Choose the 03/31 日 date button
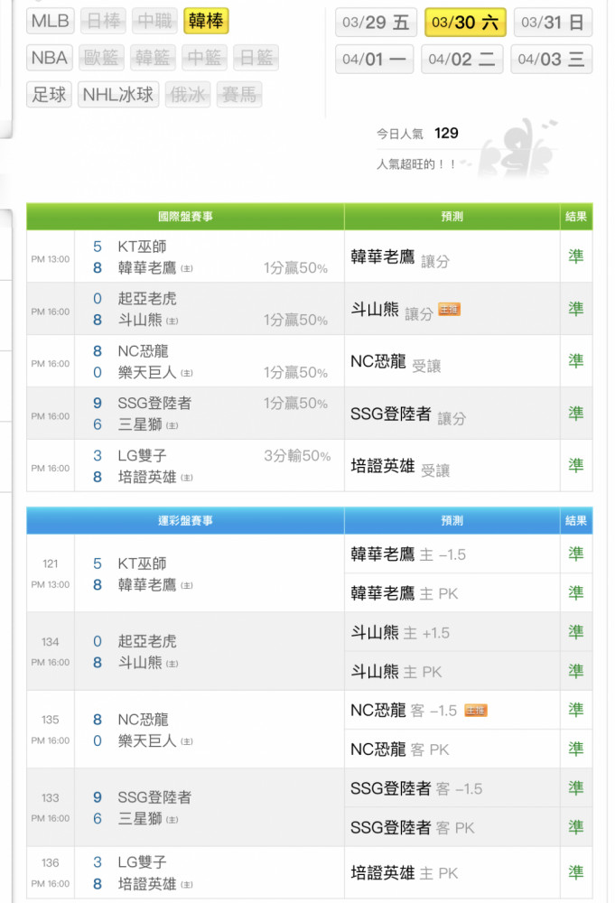 [553, 23]
